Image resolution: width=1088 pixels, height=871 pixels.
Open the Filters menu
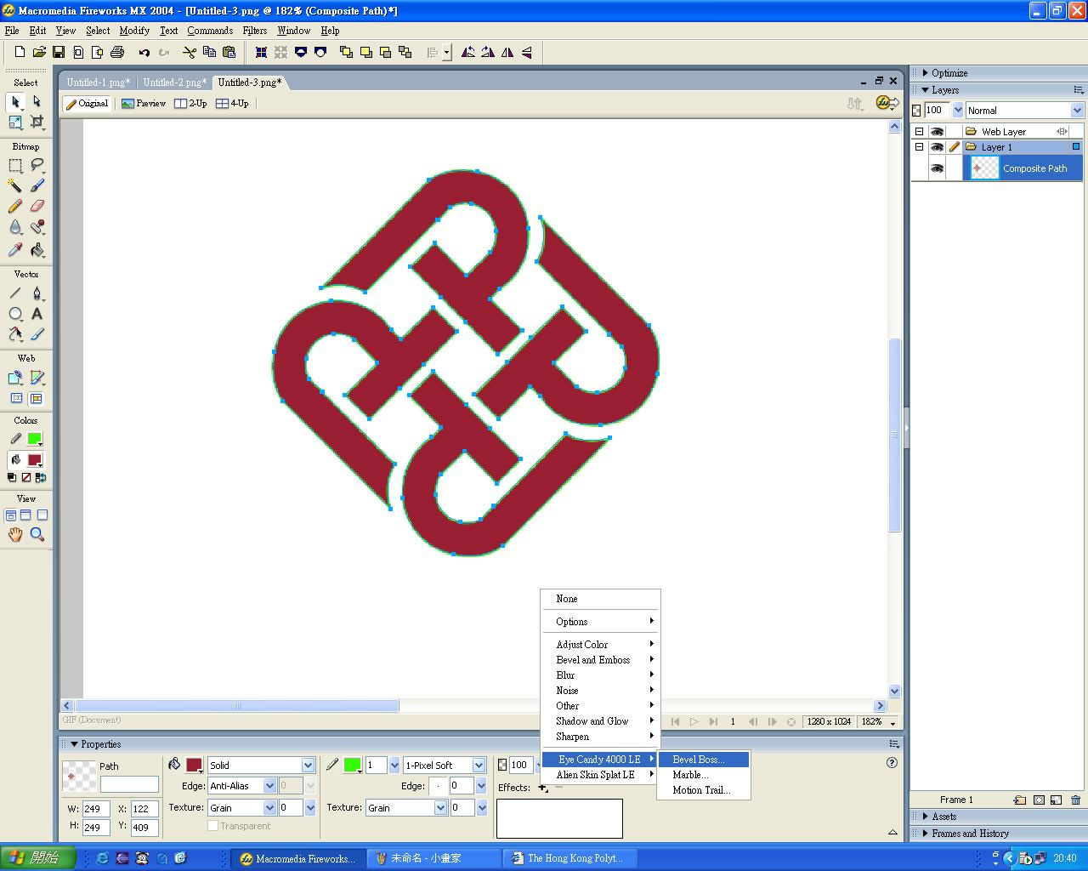pos(255,31)
